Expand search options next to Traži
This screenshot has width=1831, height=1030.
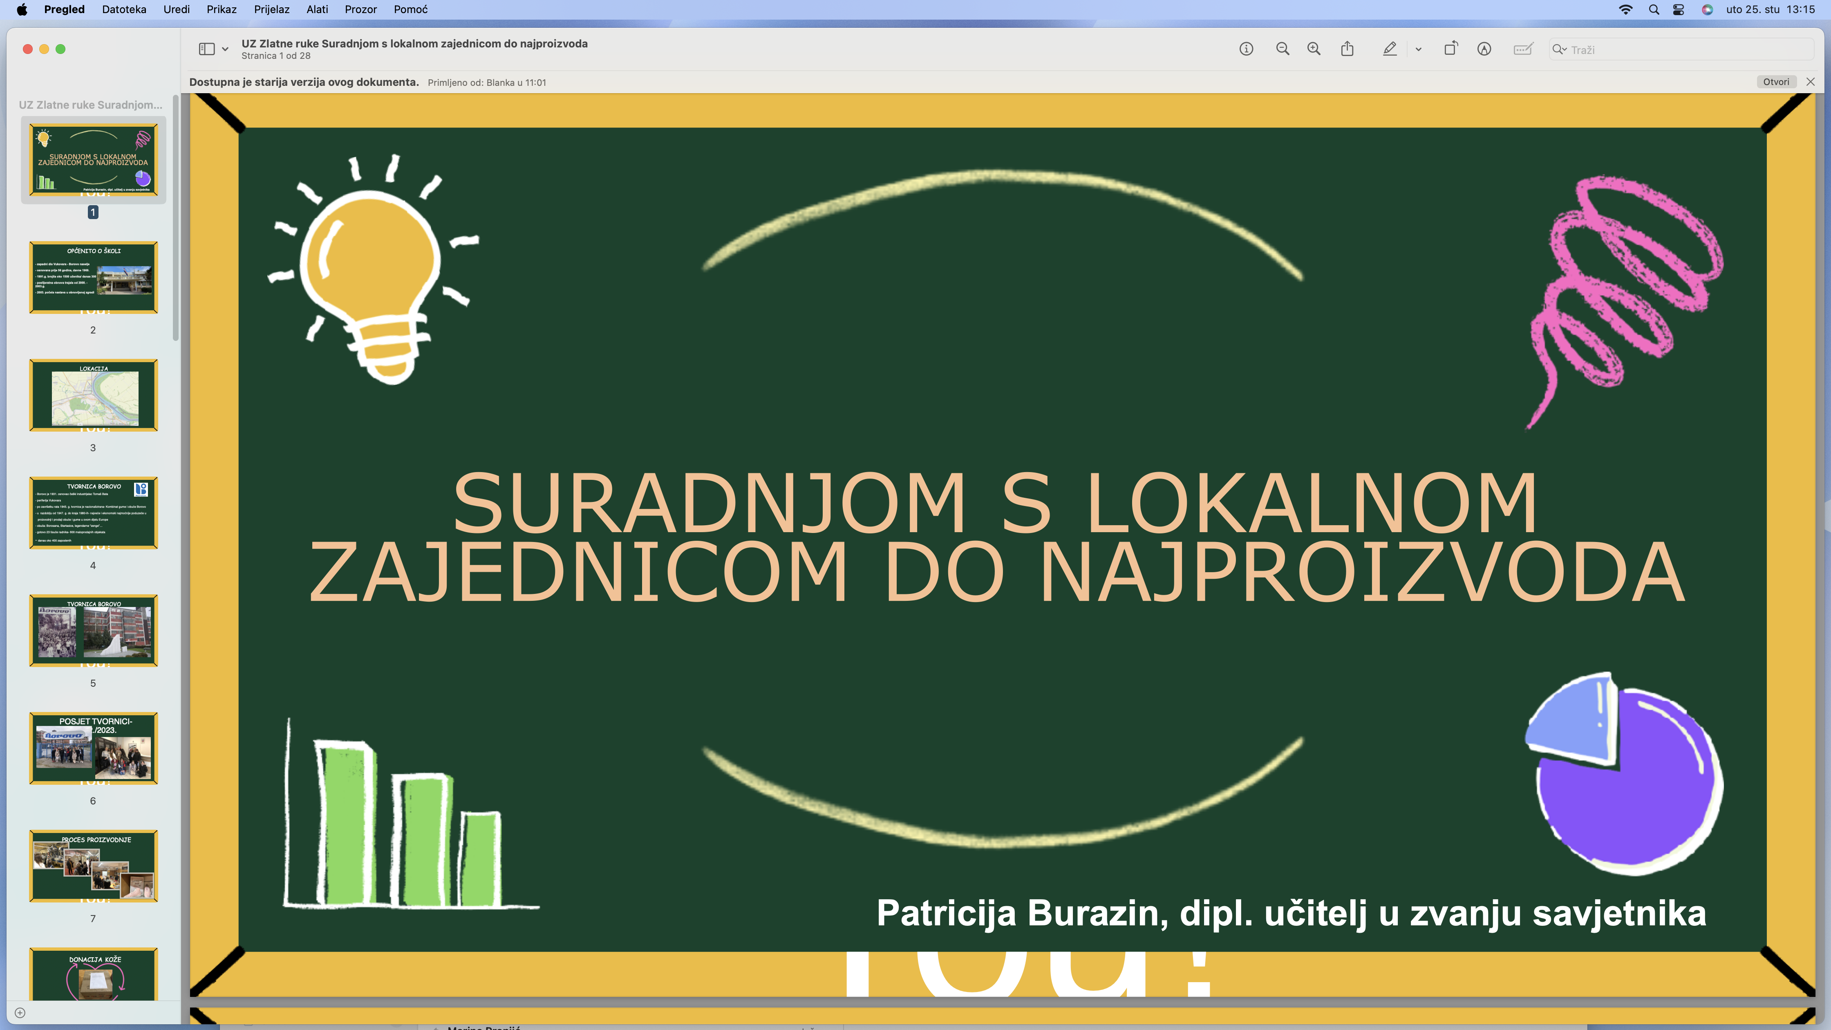(1560, 49)
